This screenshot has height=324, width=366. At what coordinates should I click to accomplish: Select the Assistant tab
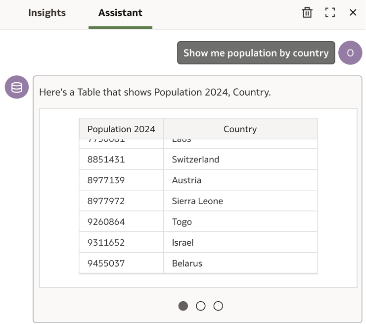coord(120,13)
